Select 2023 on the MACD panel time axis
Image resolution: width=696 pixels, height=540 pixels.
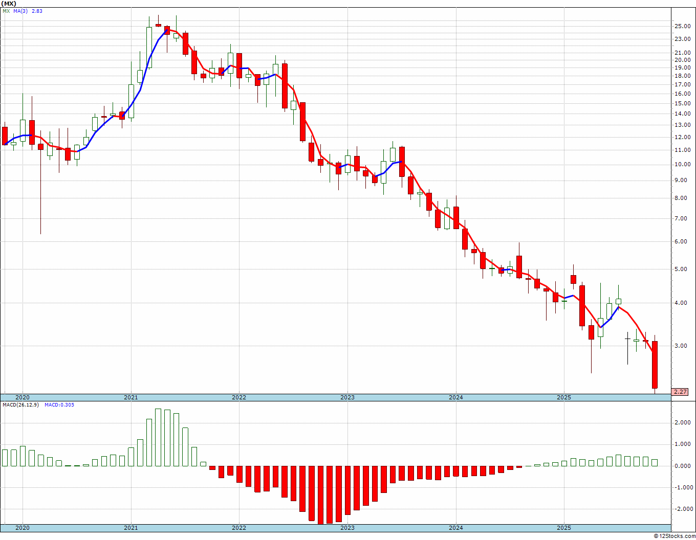347,528
